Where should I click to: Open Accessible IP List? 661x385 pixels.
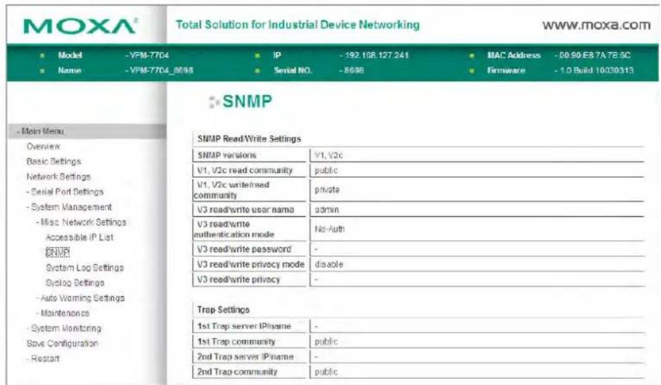click(x=79, y=237)
